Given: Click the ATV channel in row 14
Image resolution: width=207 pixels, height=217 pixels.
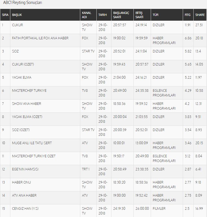Looking at the screenshot, I should 85,196.
